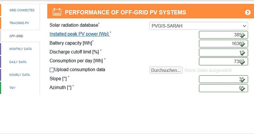Focus the Installed peak PV power field
254x134 pixels.
pos(223,35)
